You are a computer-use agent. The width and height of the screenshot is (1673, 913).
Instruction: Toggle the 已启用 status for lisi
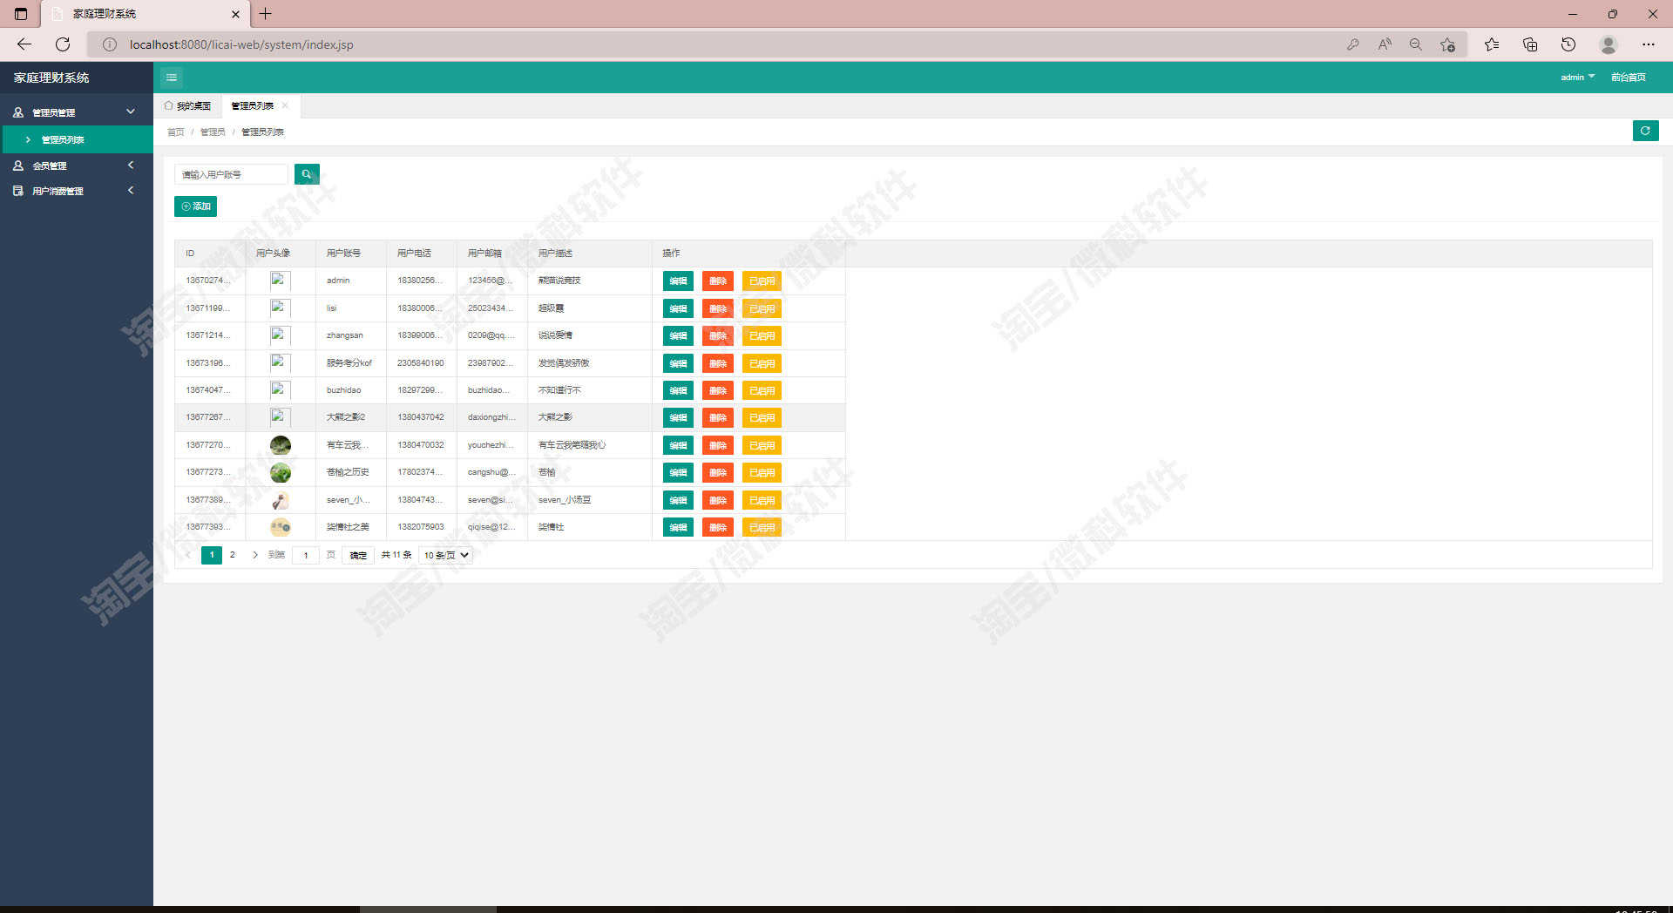762,308
